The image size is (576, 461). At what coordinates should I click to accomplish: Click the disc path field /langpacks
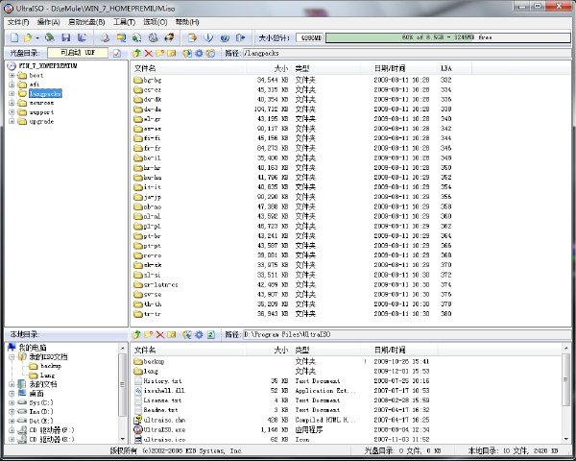[x=406, y=54]
